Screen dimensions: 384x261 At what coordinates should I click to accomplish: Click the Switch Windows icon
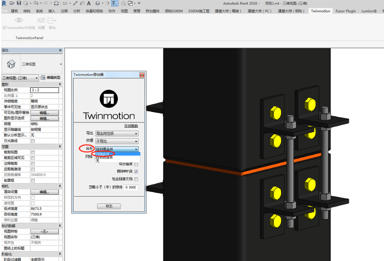(x=130, y=3)
